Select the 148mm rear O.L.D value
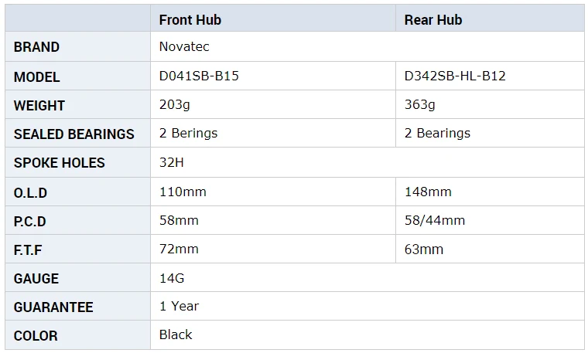 click(x=428, y=192)
